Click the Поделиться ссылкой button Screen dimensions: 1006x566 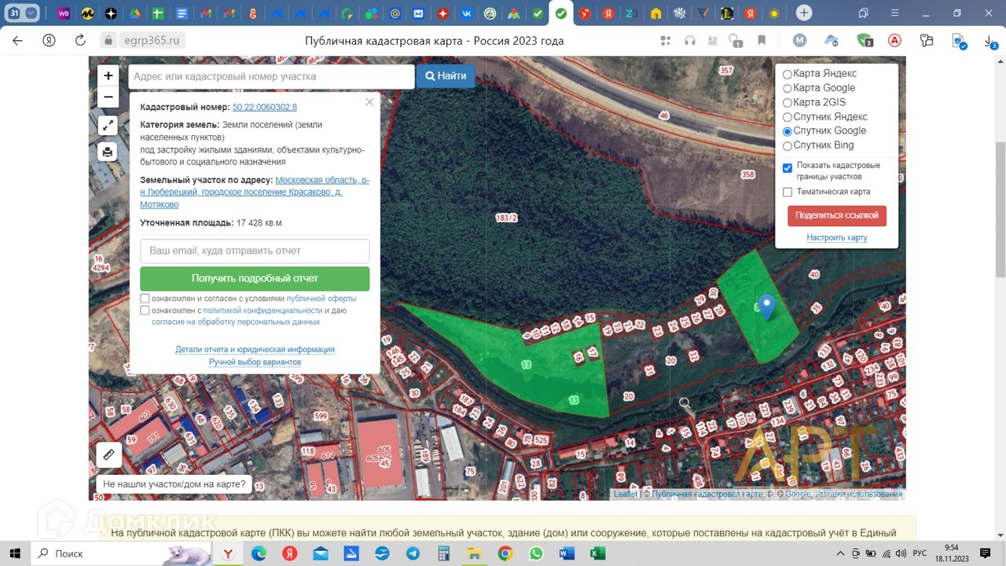(x=837, y=215)
